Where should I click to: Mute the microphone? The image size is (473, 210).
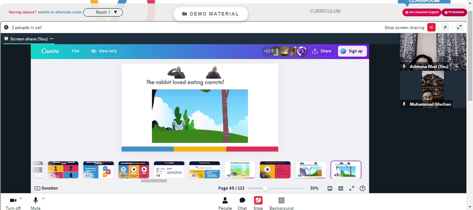(x=35, y=203)
